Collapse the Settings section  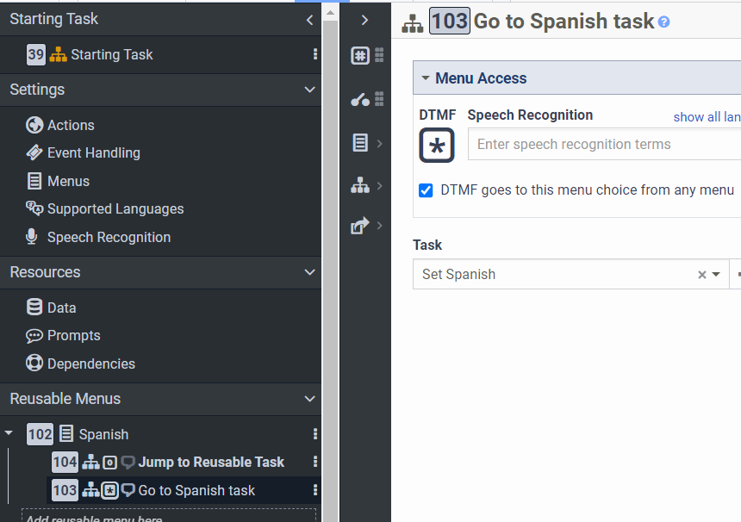coord(310,90)
